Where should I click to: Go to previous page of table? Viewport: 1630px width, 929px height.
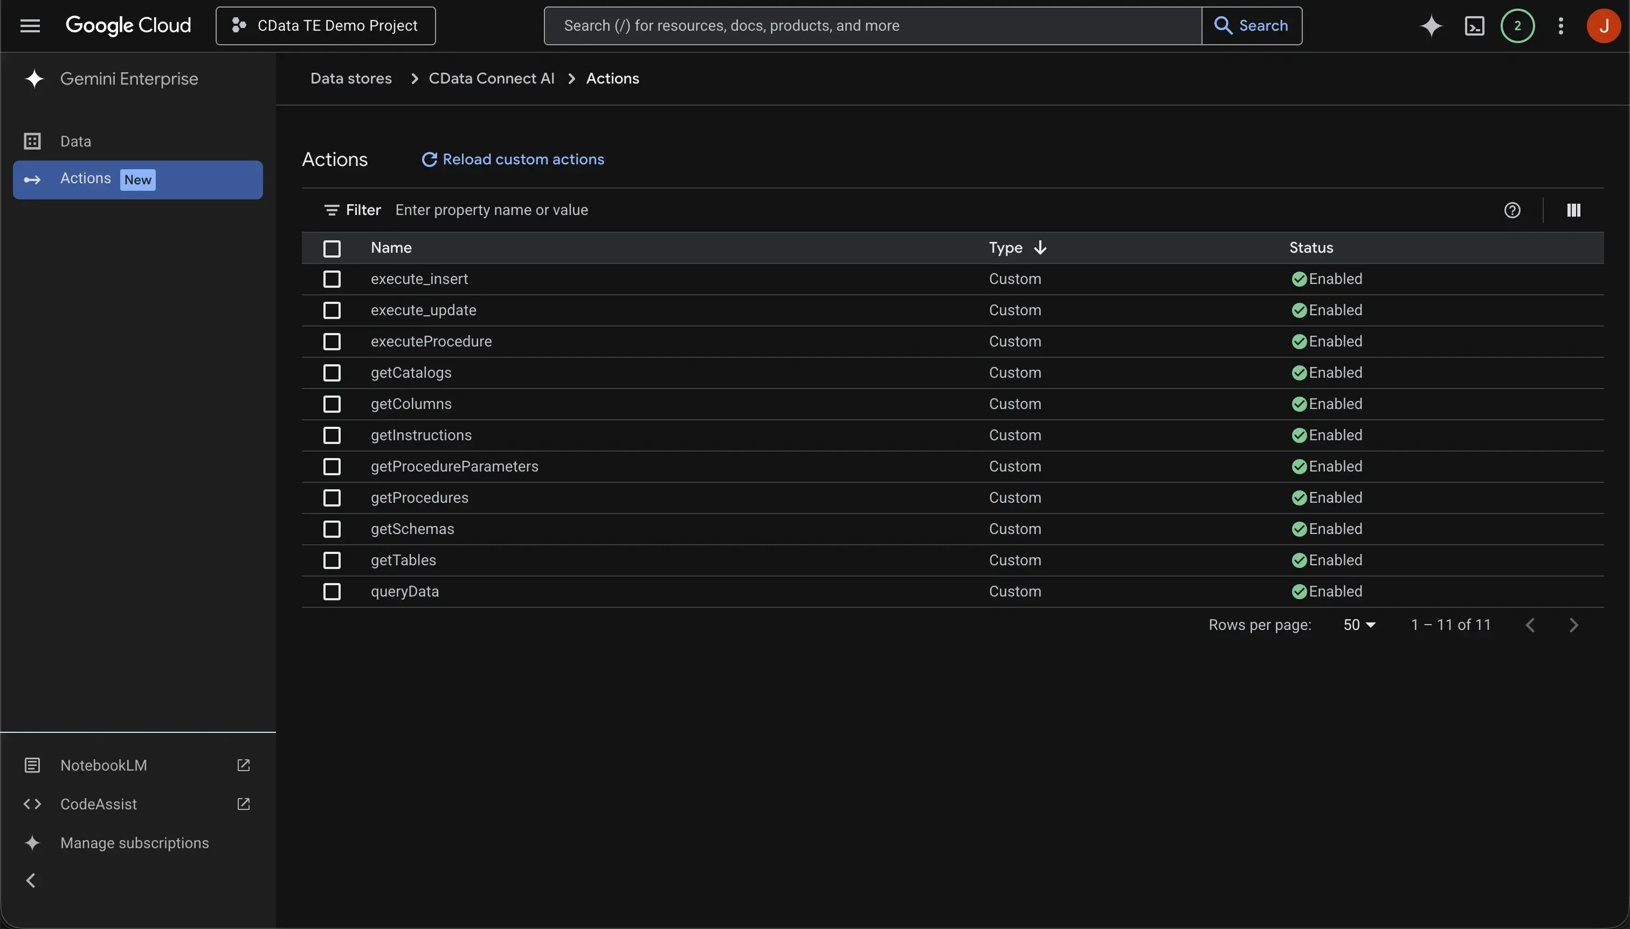[1530, 625]
